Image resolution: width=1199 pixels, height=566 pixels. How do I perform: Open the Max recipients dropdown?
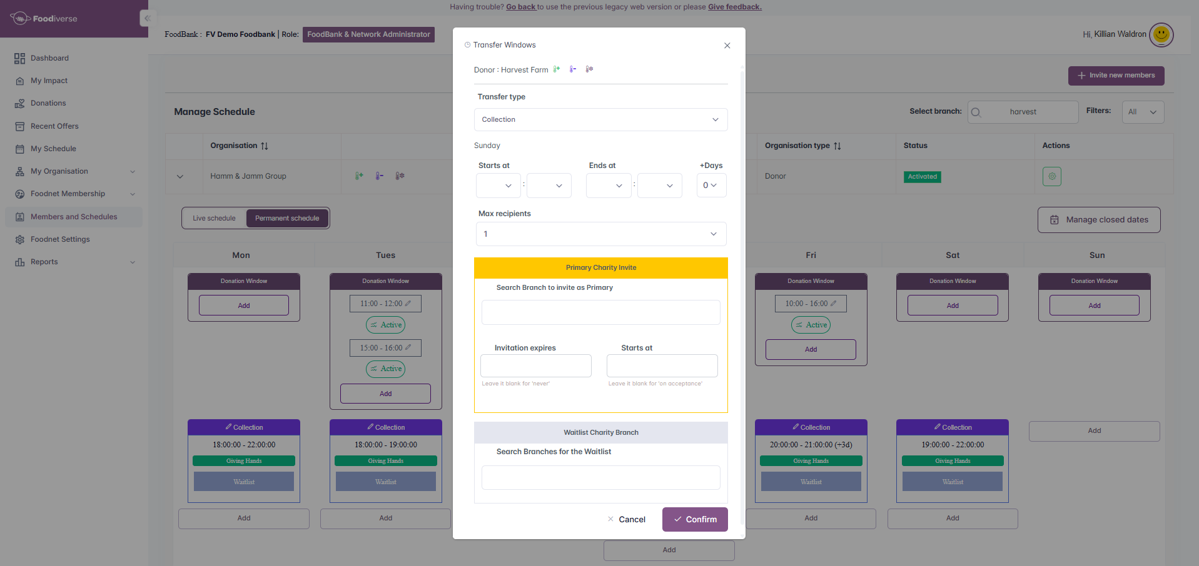click(600, 234)
